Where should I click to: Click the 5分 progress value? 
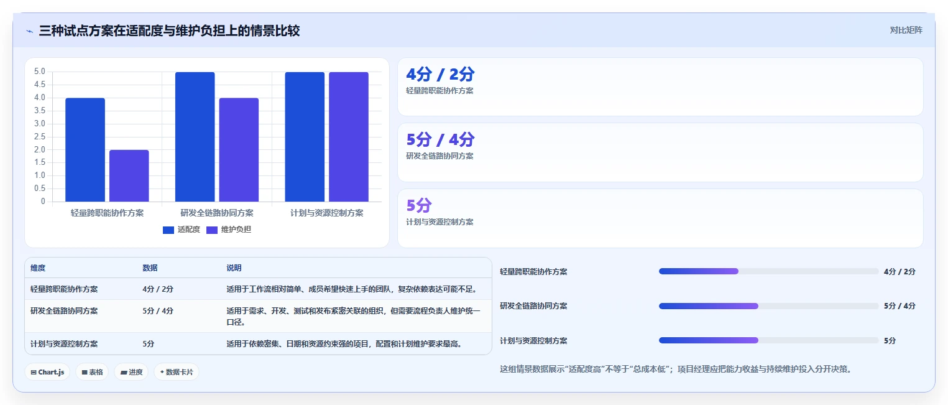(890, 341)
